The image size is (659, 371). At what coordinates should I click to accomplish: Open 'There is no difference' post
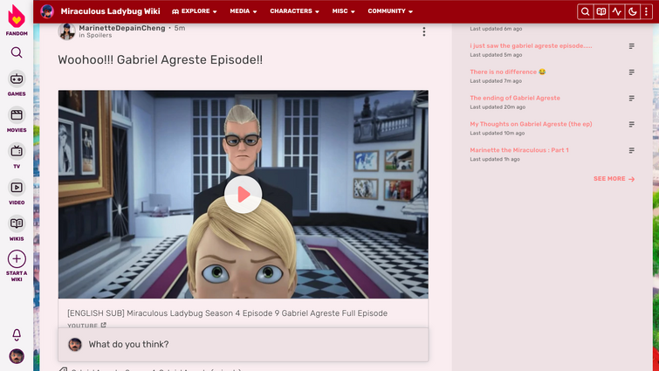click(x=508, y=72)
